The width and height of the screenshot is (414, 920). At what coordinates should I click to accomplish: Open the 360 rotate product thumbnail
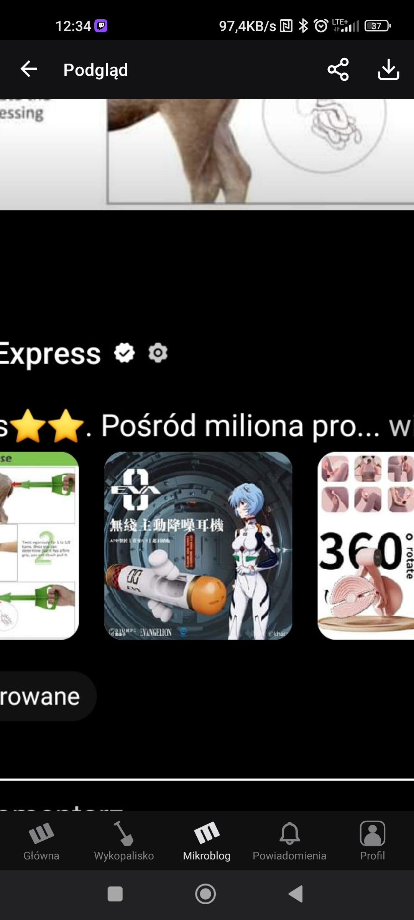(x=366, y=545)
